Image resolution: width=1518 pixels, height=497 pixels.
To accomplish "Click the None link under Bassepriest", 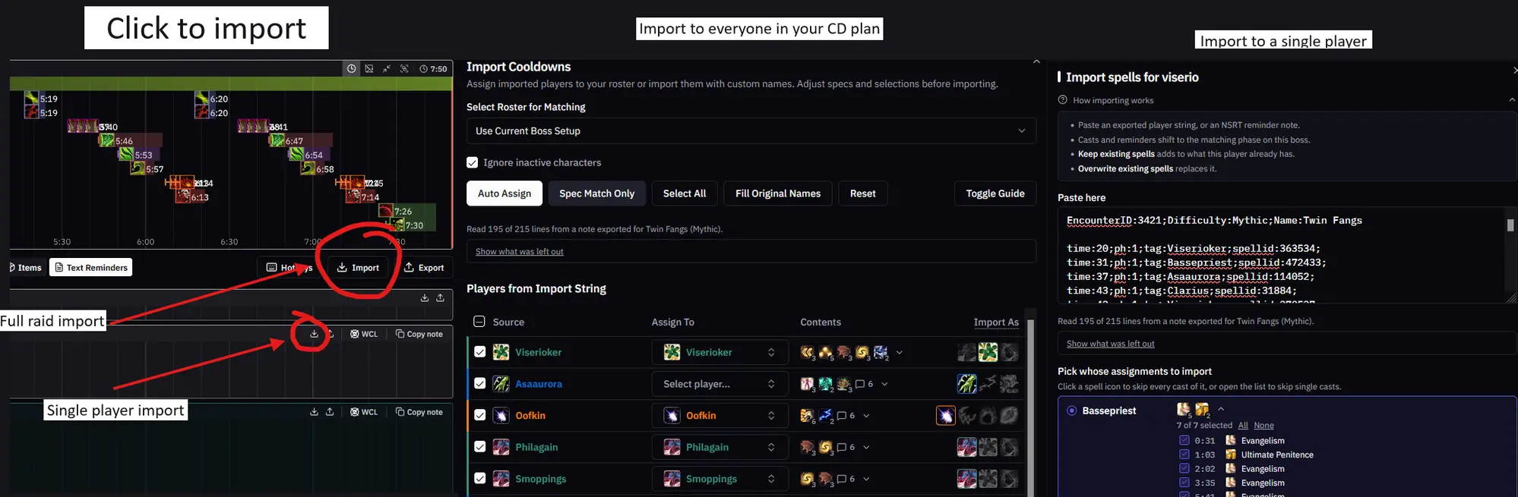I will click(1263, 426).
